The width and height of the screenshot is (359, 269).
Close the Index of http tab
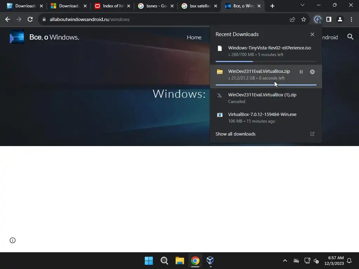point(129,6)
